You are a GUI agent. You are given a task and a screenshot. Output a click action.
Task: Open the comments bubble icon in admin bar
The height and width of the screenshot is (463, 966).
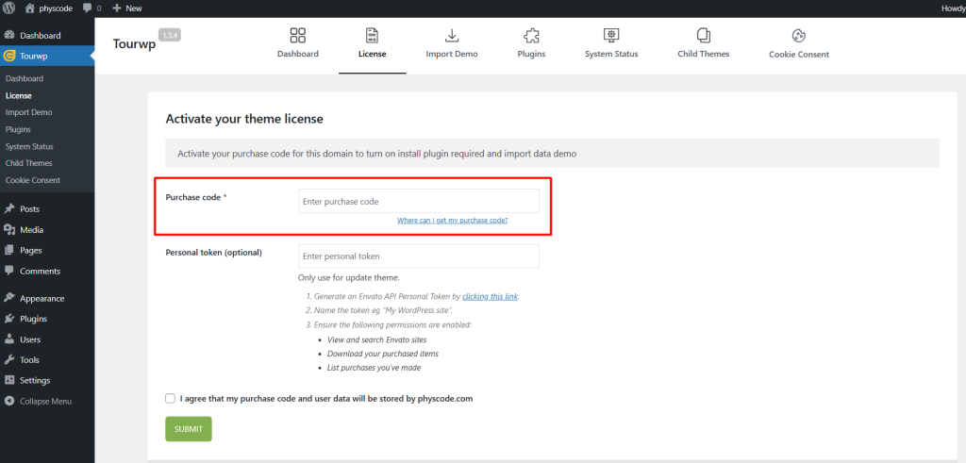click(87, 8)
